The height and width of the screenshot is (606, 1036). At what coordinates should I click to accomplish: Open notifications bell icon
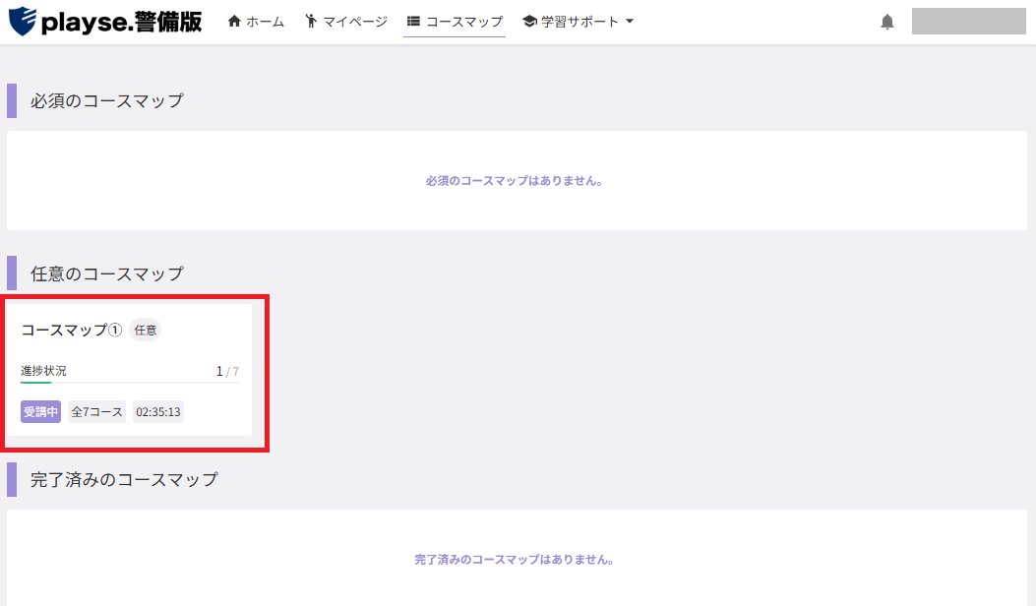pyautogui.click(x=887, y=22)
